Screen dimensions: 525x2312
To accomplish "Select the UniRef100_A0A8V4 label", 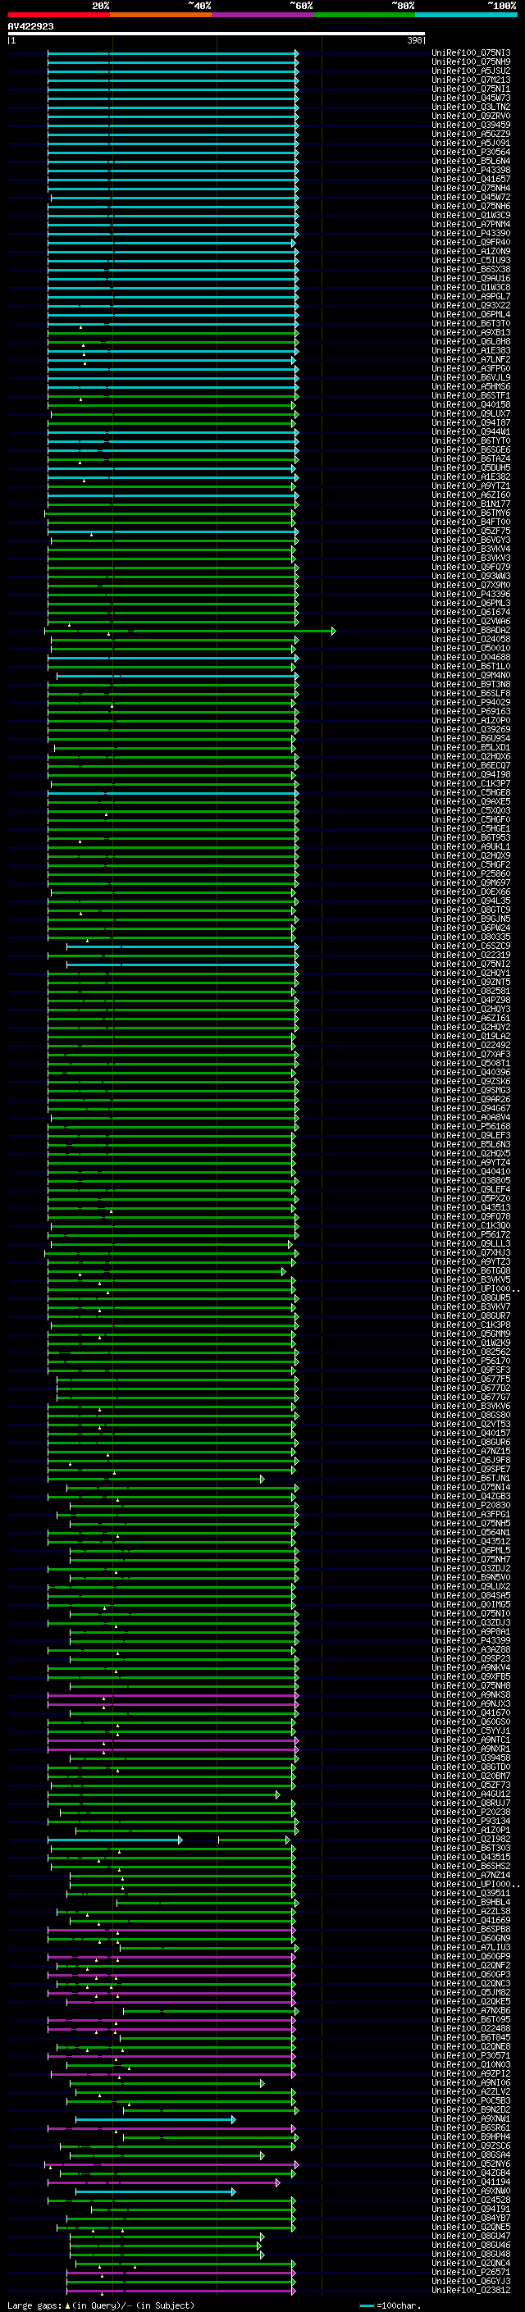I will tap(471, 1117).
